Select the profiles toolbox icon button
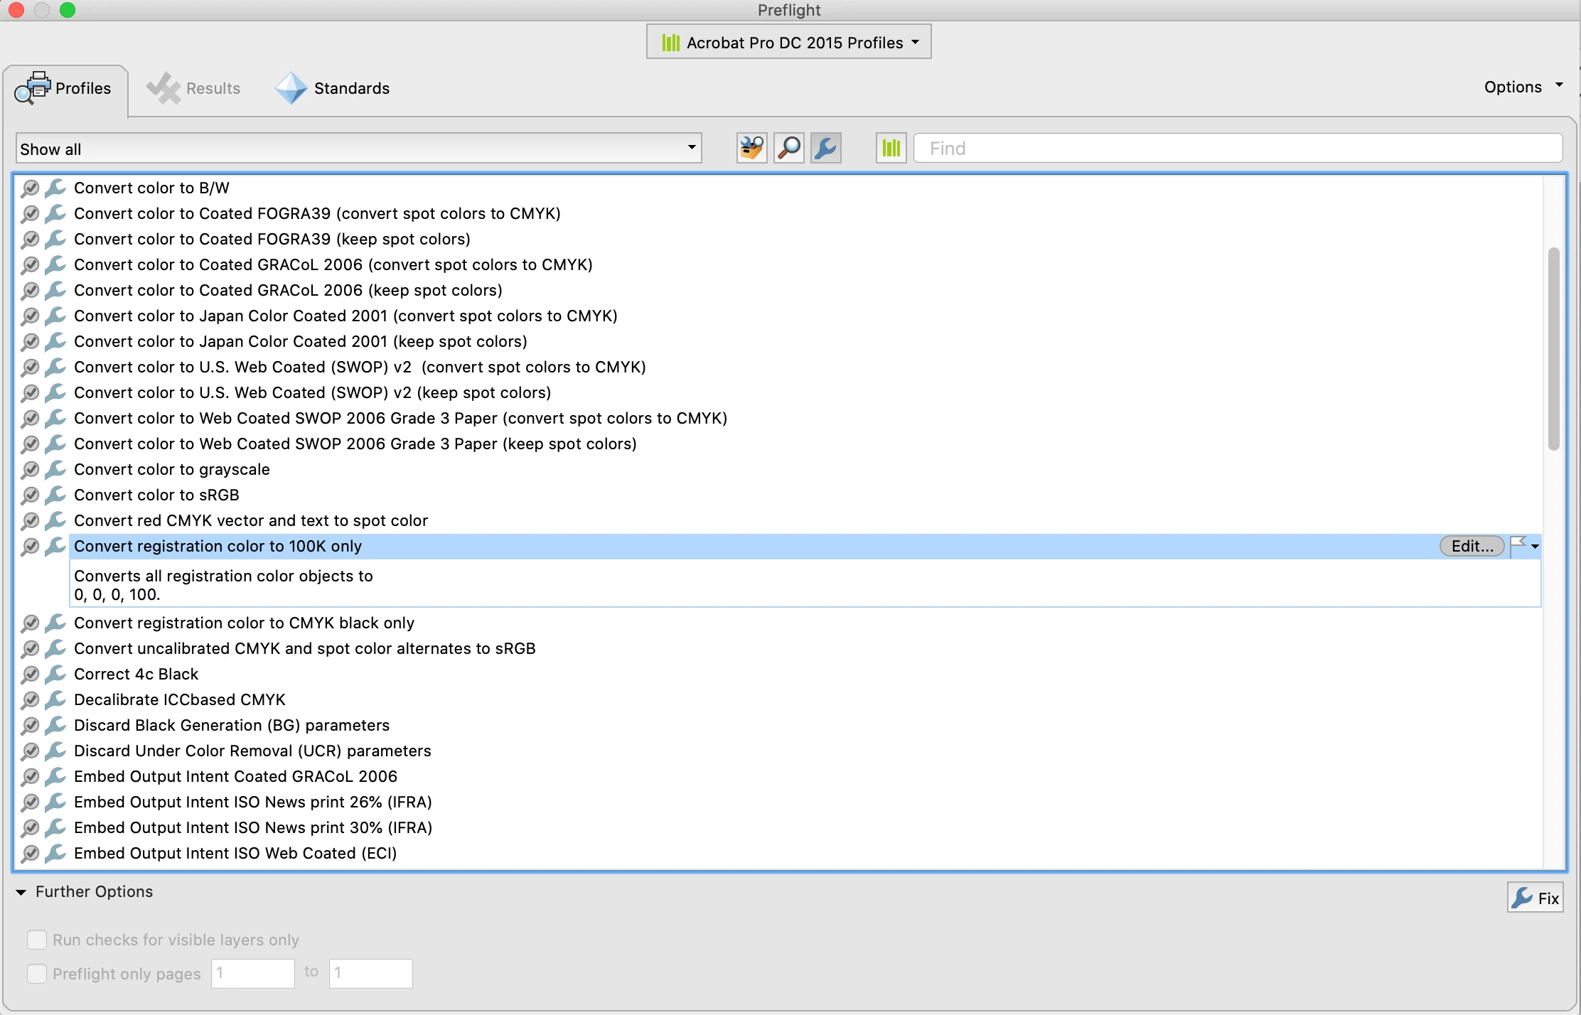 pos(751,149)
